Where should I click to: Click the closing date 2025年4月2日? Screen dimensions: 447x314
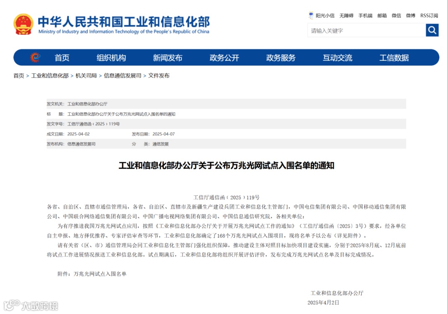323,302
